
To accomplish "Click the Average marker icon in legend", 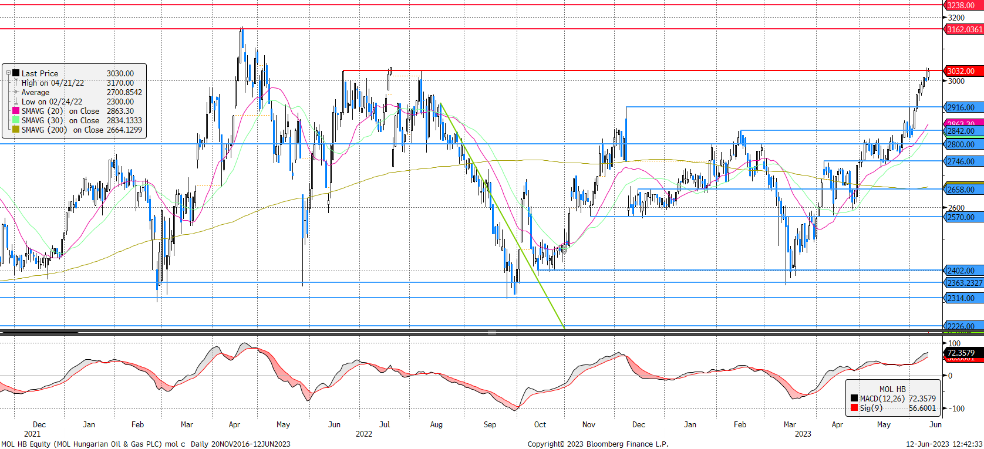I will click(16, 92).
